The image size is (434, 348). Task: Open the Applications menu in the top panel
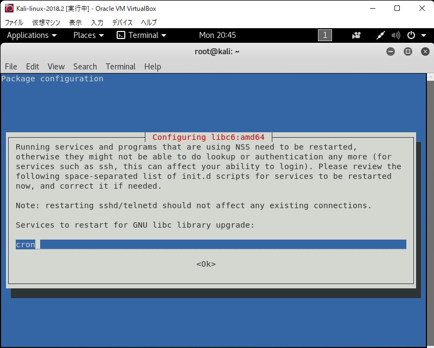[31, 35]
